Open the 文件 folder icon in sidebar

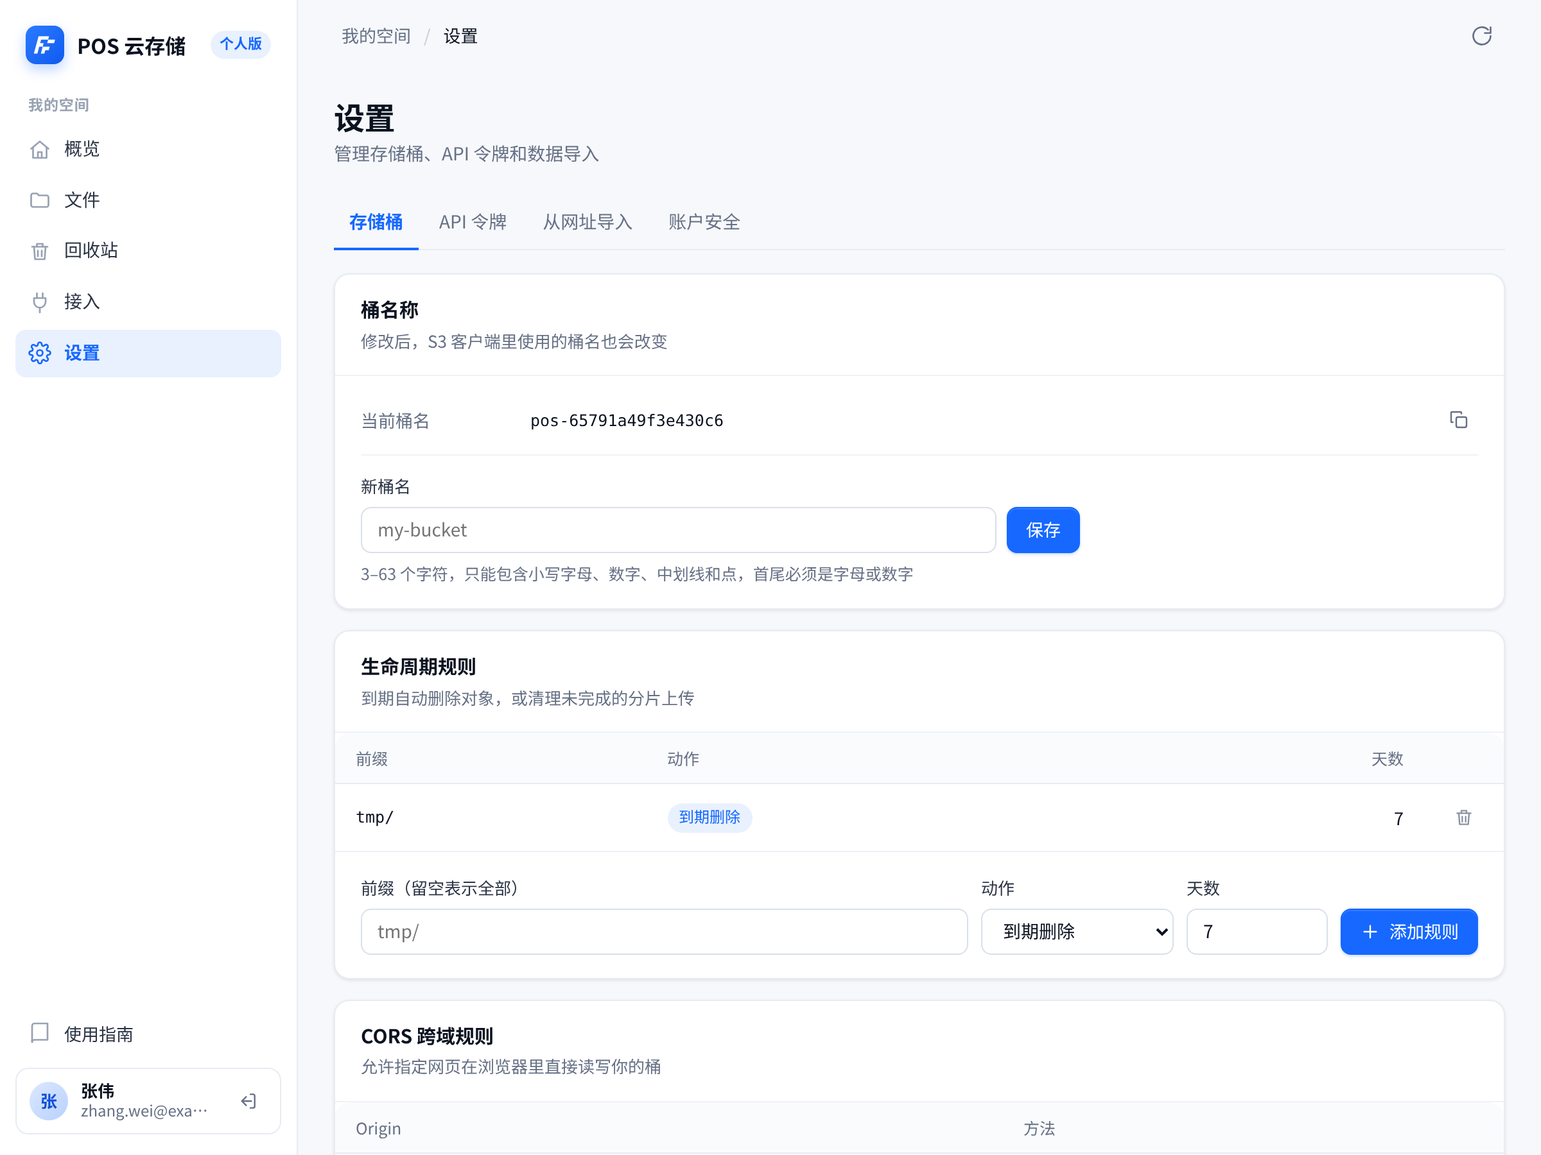pos(40,200)
